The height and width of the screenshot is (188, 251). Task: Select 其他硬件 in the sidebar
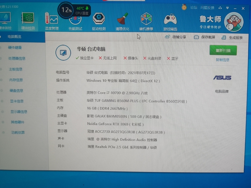[x=18, y=122]
